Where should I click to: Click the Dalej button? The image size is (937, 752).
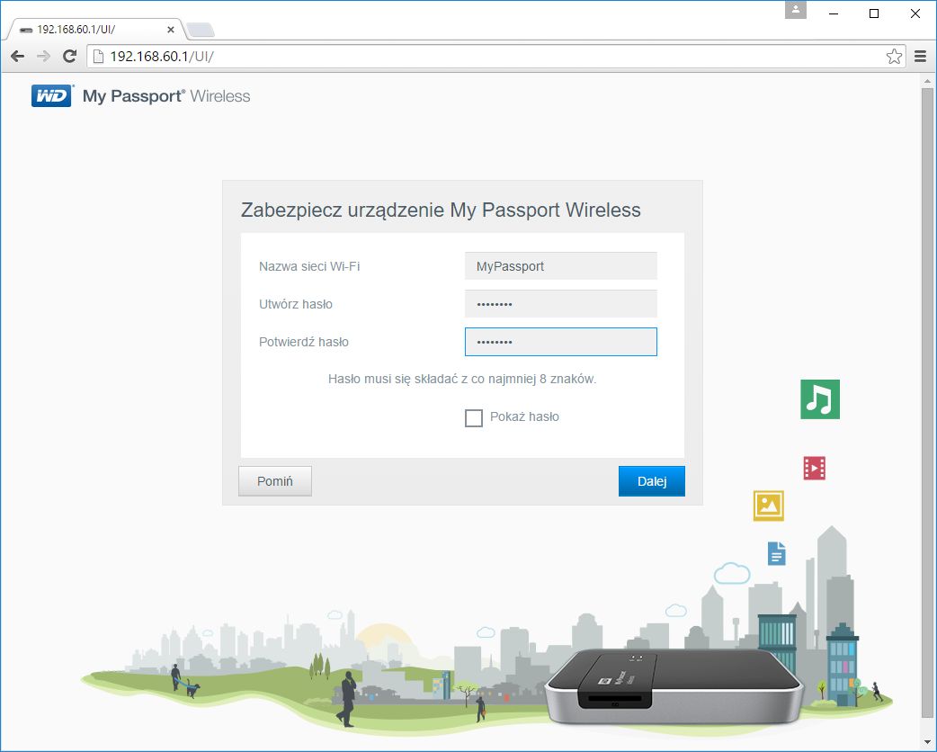point(651,480)
